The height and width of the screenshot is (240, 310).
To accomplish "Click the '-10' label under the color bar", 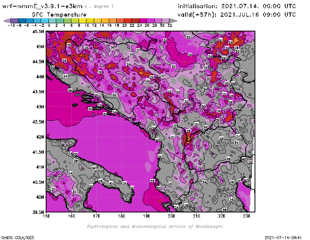I will pos(11,25).
